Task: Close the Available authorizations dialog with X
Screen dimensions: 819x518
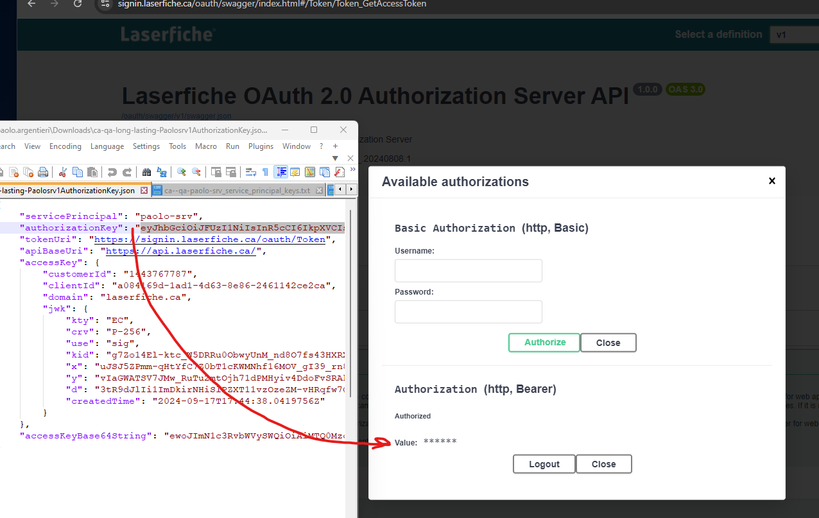Action: coord(772,181)
